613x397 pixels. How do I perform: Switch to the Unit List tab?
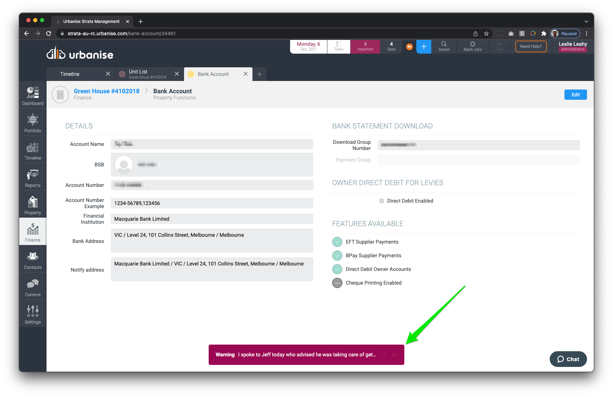point(147,74)
